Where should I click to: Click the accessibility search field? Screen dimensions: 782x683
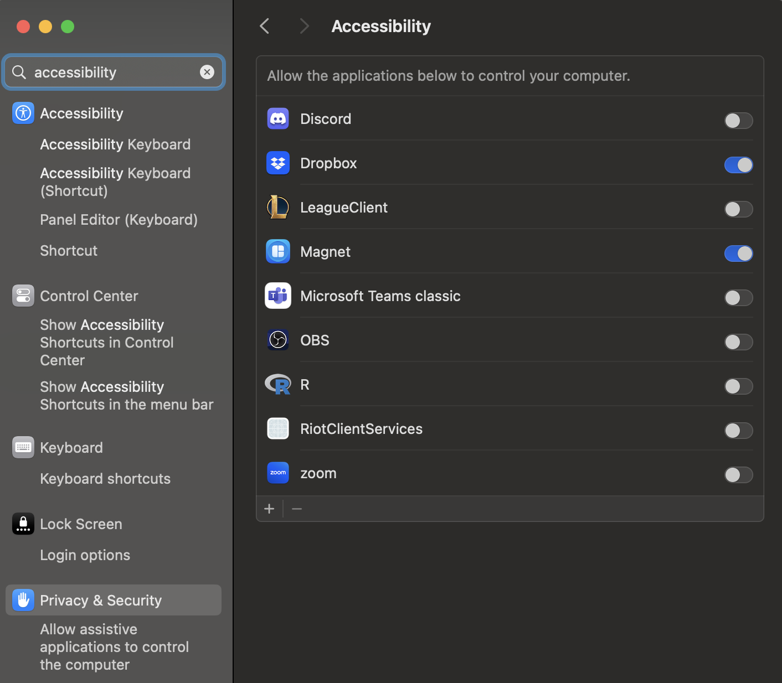coord(111,73)
